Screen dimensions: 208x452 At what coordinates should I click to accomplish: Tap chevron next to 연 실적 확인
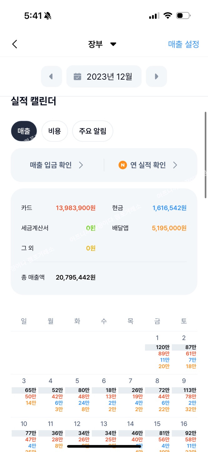pyautogui.click(x=175, y=165)
